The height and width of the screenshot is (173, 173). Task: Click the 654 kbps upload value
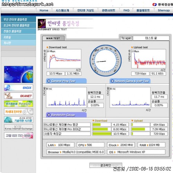click(x=159, y=125)
